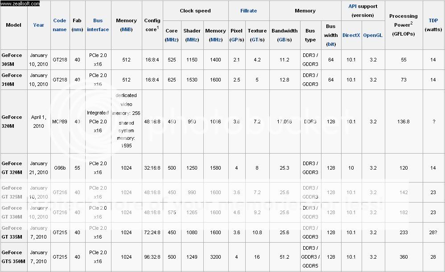445x272 pixels.
Task: Open the TDP header link
Action: pos(433,20)
